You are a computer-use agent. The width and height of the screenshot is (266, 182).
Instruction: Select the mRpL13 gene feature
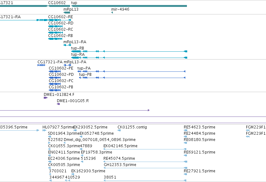67,13
